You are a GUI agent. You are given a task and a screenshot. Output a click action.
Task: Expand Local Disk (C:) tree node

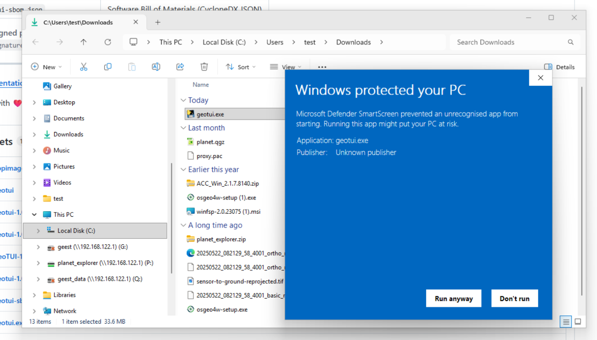pyautogui.click(x=38, y=231)
